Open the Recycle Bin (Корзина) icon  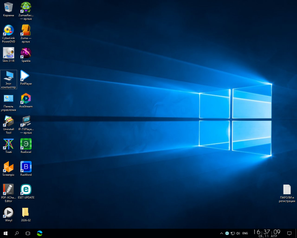8,9
